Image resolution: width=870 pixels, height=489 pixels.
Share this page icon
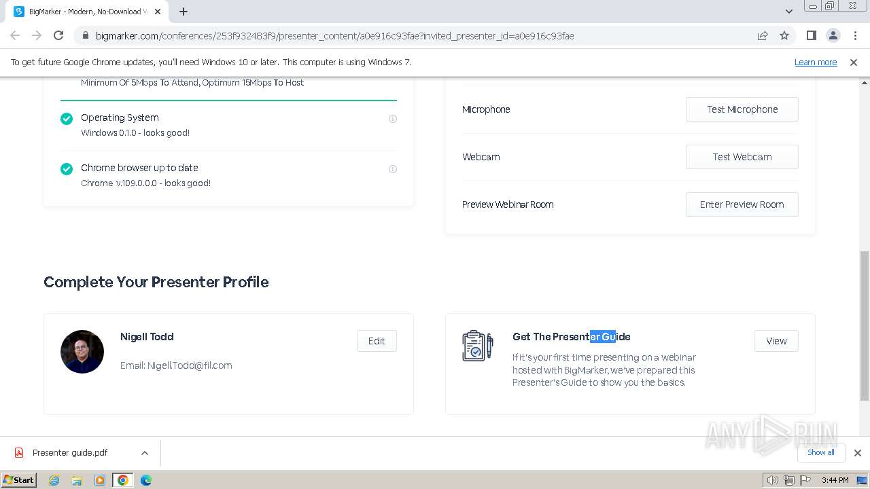(x=763, y=35)
